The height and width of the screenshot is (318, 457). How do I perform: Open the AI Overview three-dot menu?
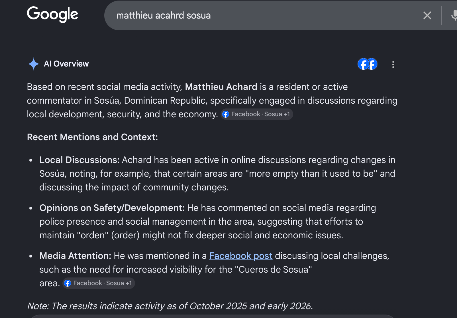(x=393, y=65)
